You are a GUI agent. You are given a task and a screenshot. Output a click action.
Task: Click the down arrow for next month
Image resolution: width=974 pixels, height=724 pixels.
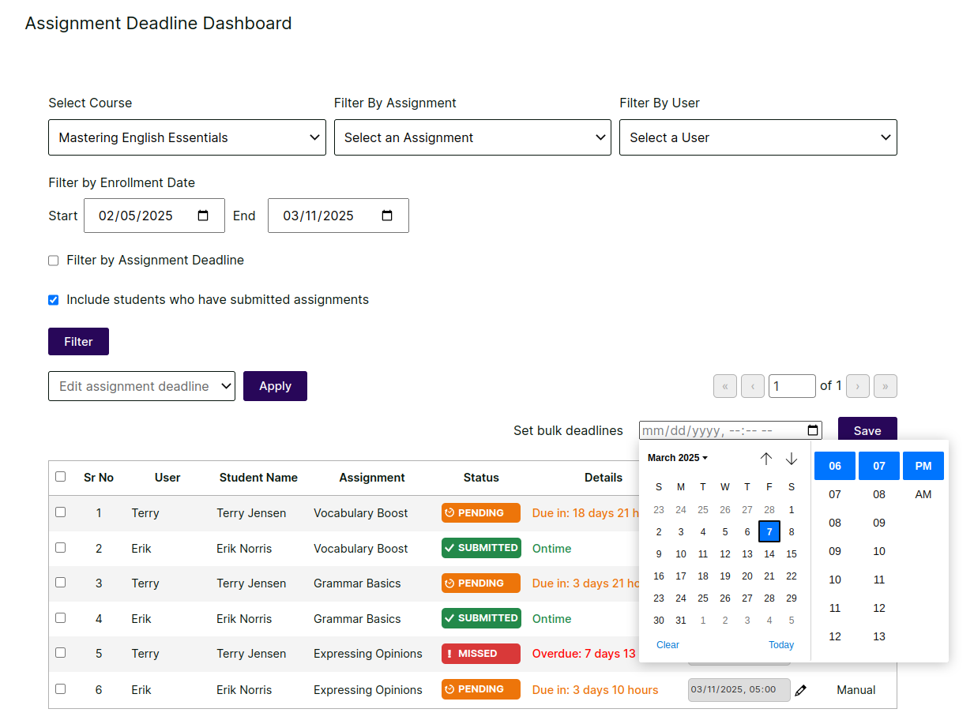click(x=791, y=459)
